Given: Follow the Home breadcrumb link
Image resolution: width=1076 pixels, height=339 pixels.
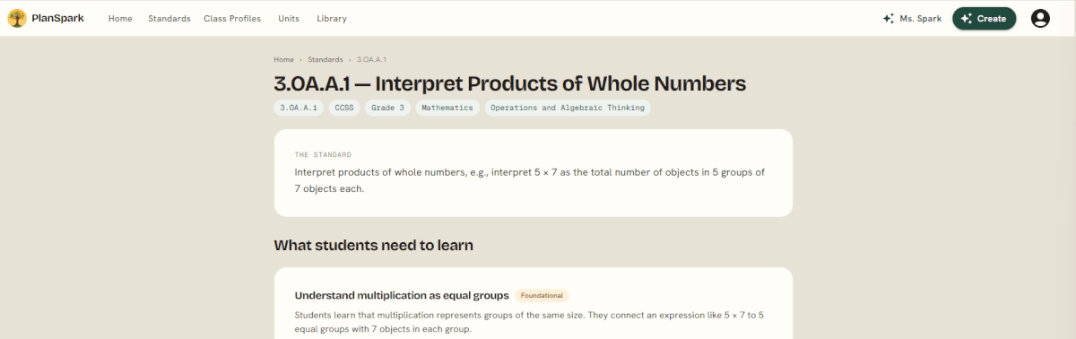Looking at the screenshot, I should pyautogui.click(x=283, y=59).
